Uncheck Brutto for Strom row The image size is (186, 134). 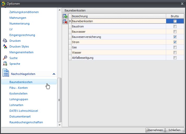(x=175, y=42)
